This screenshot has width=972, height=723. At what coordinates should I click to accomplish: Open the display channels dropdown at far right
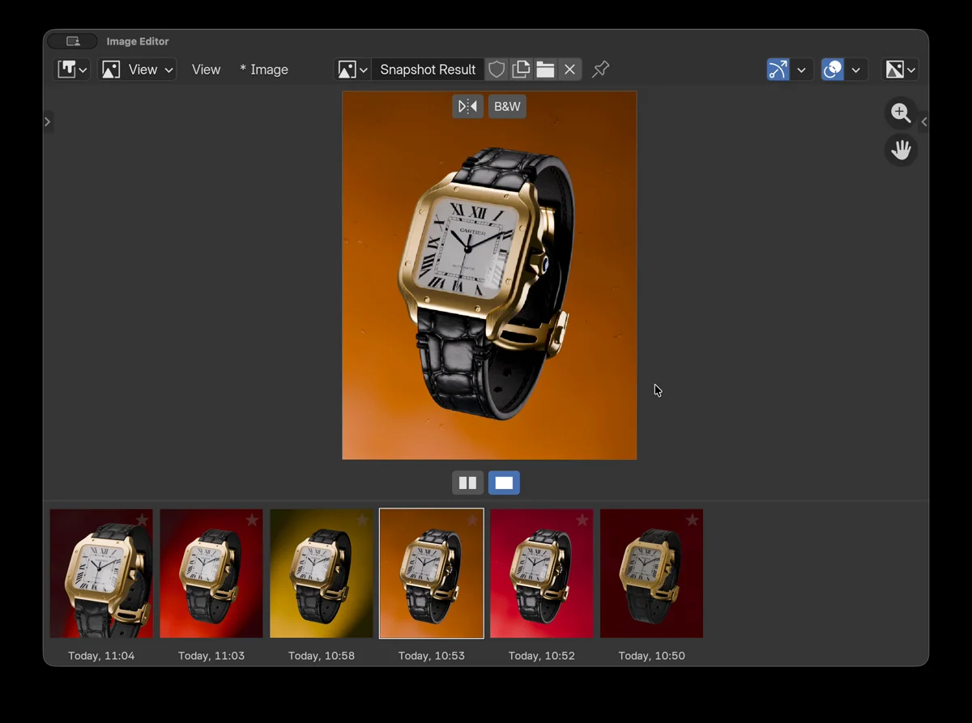click(x=899, y=70)
